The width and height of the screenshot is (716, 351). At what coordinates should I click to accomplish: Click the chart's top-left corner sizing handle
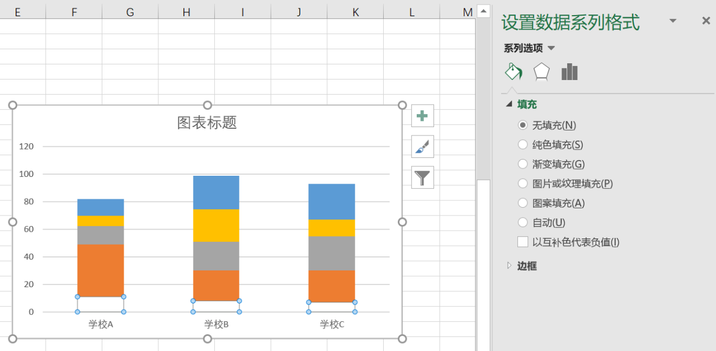(x=13, y=105)
